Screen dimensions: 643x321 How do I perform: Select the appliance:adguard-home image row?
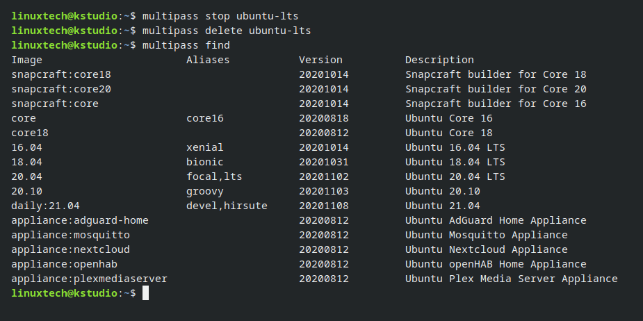click(314, 220)
